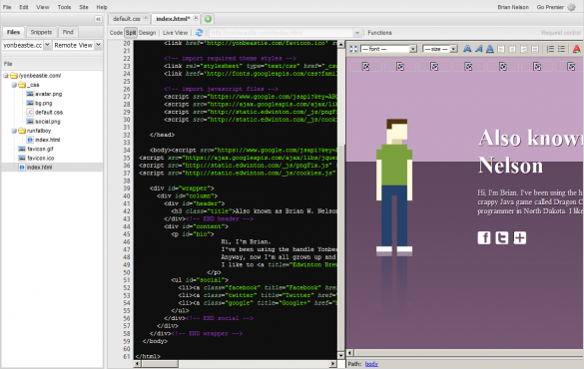Click the bold text formatting icon
Viewport: 584px width, 369px height.
[467, 49]
